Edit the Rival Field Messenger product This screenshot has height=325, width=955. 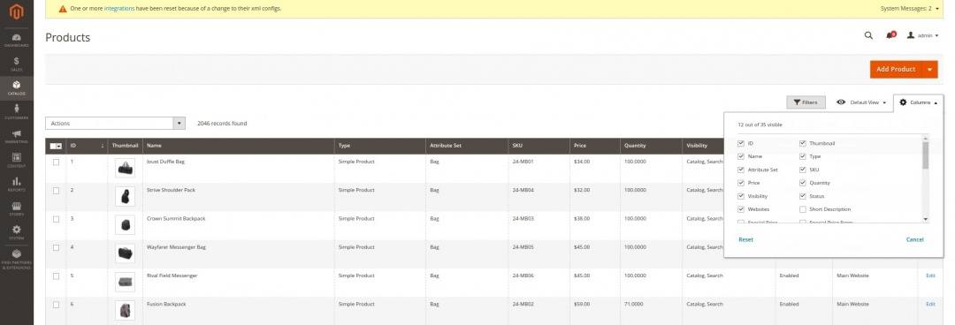click(930, 276)
